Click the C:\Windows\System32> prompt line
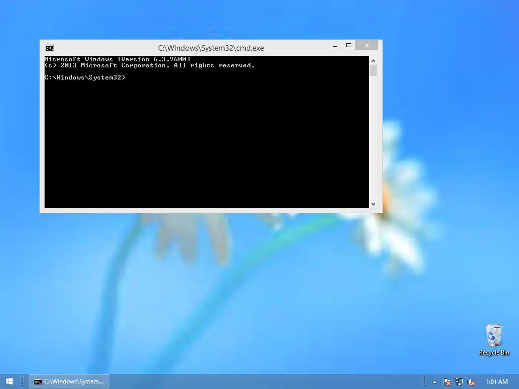 click(x=85, y=77)
